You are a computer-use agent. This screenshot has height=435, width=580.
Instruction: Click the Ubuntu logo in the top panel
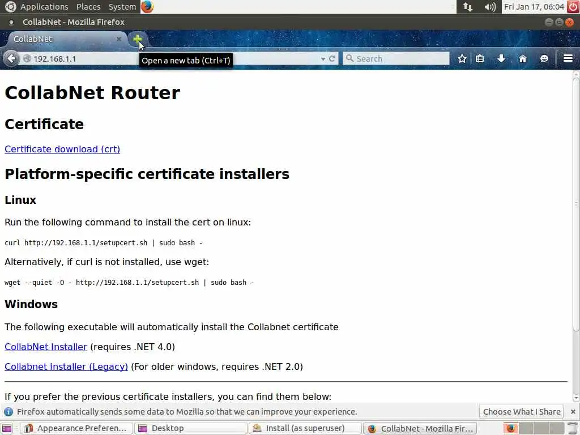10,7
